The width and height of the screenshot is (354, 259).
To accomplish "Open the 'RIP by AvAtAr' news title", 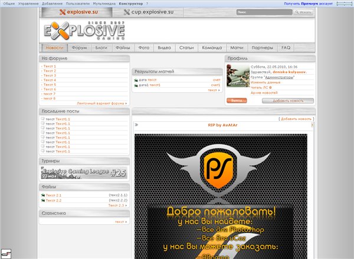I will coord(222,125).
